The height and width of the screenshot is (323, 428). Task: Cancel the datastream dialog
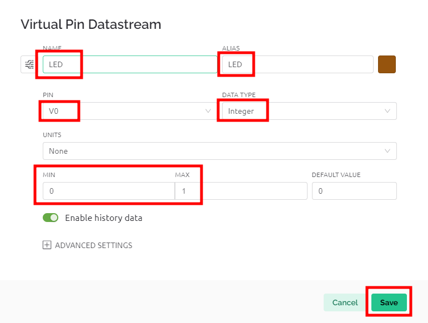345,302
